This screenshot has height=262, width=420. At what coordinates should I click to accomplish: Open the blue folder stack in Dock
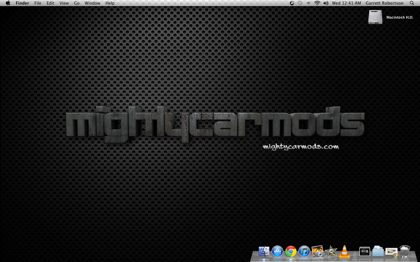point(378,251)
